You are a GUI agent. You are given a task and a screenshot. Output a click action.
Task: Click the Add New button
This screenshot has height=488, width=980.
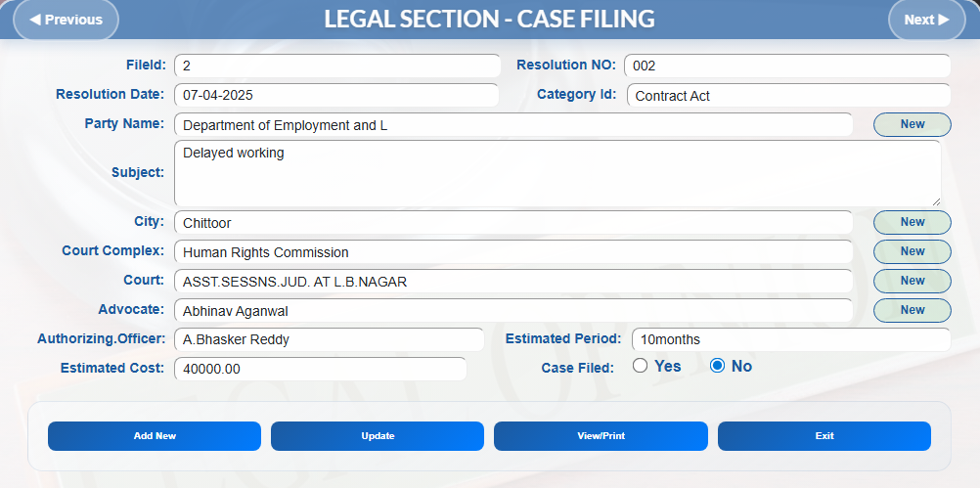pyautogui.click(x=155, y=436)
